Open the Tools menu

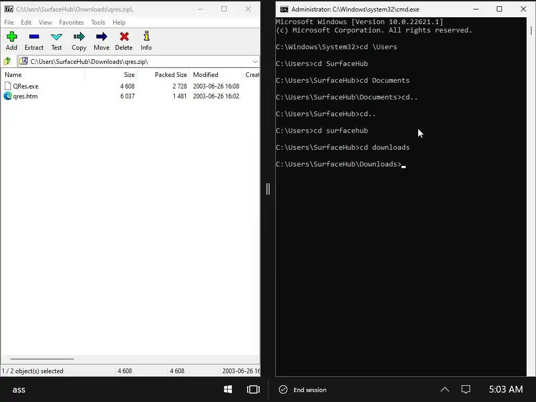click(98, 22)
